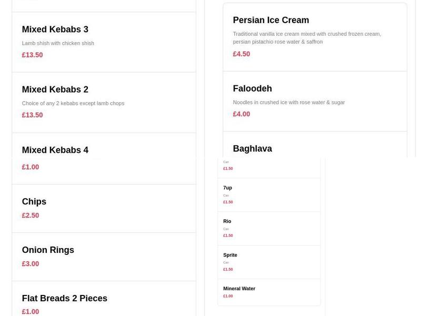Open the Mixed Kebabs 4 item
The height and width of the screenshot is (316, 421).
coord(55,150)
